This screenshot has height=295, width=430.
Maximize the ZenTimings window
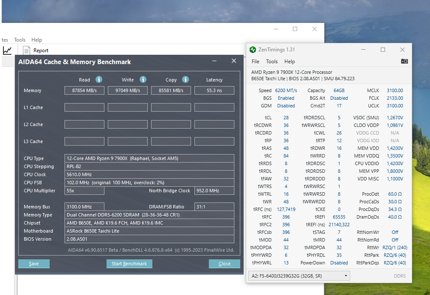pyautogui.click(x=383, y=50)
